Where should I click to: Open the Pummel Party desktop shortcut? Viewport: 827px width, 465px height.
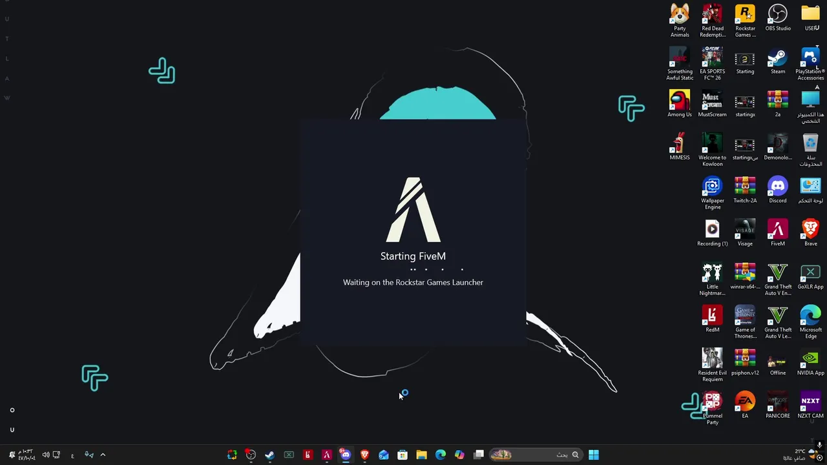pos(713,408)
